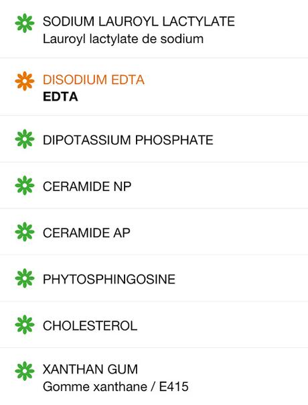This screenshot has height=405, width=308.
Task: Select CERAMIDE NP list item
Action: point(154,186)
